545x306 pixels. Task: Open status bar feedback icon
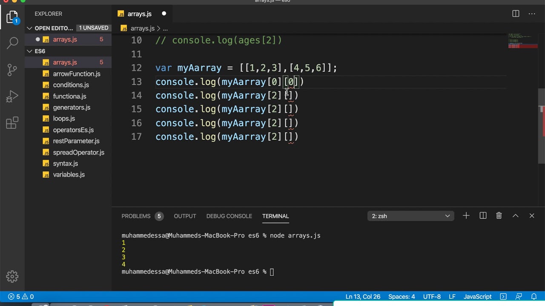[x=519, y=297]
